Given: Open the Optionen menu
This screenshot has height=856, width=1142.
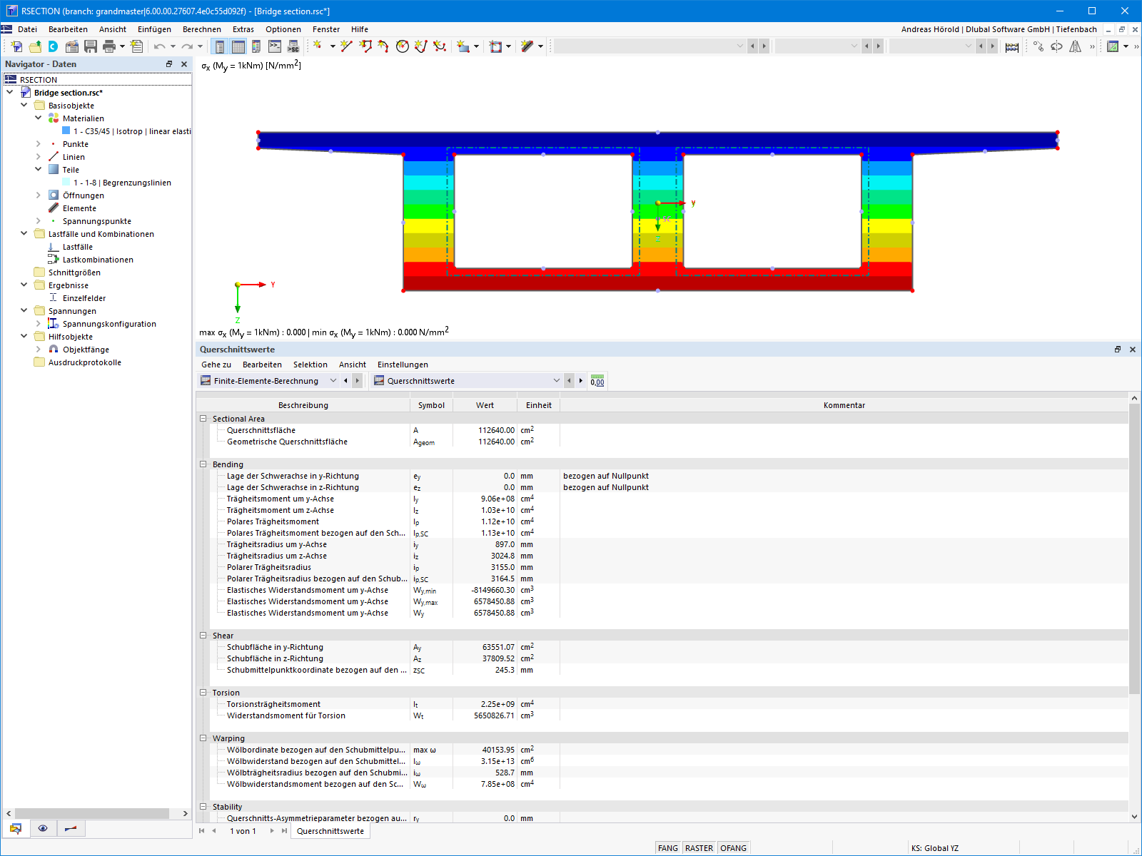Looking at the screenshot, I should [283, 29].
